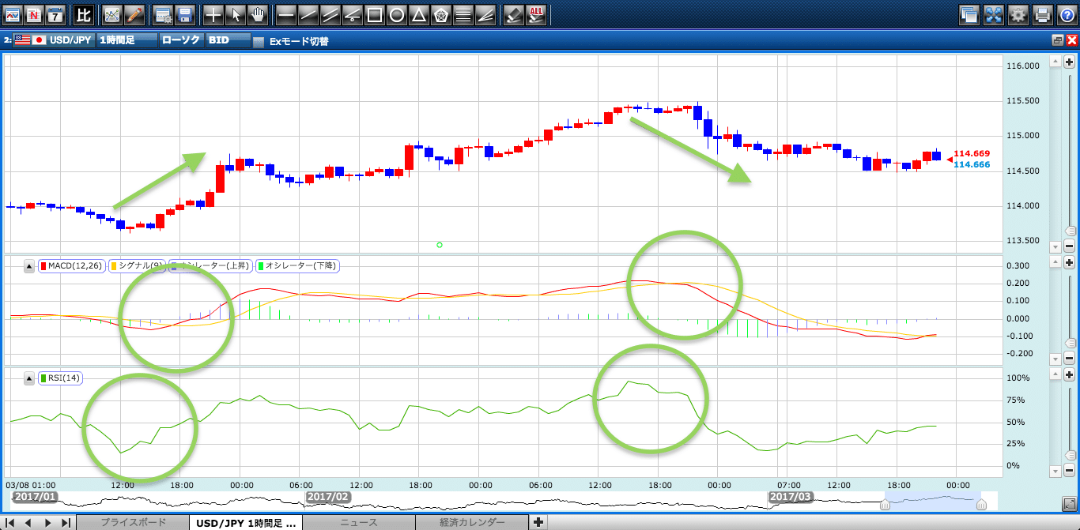Select the crosshair cursor tool
Image resolution: width=1080 pixels, height=530 pixels.
point(213,14)
